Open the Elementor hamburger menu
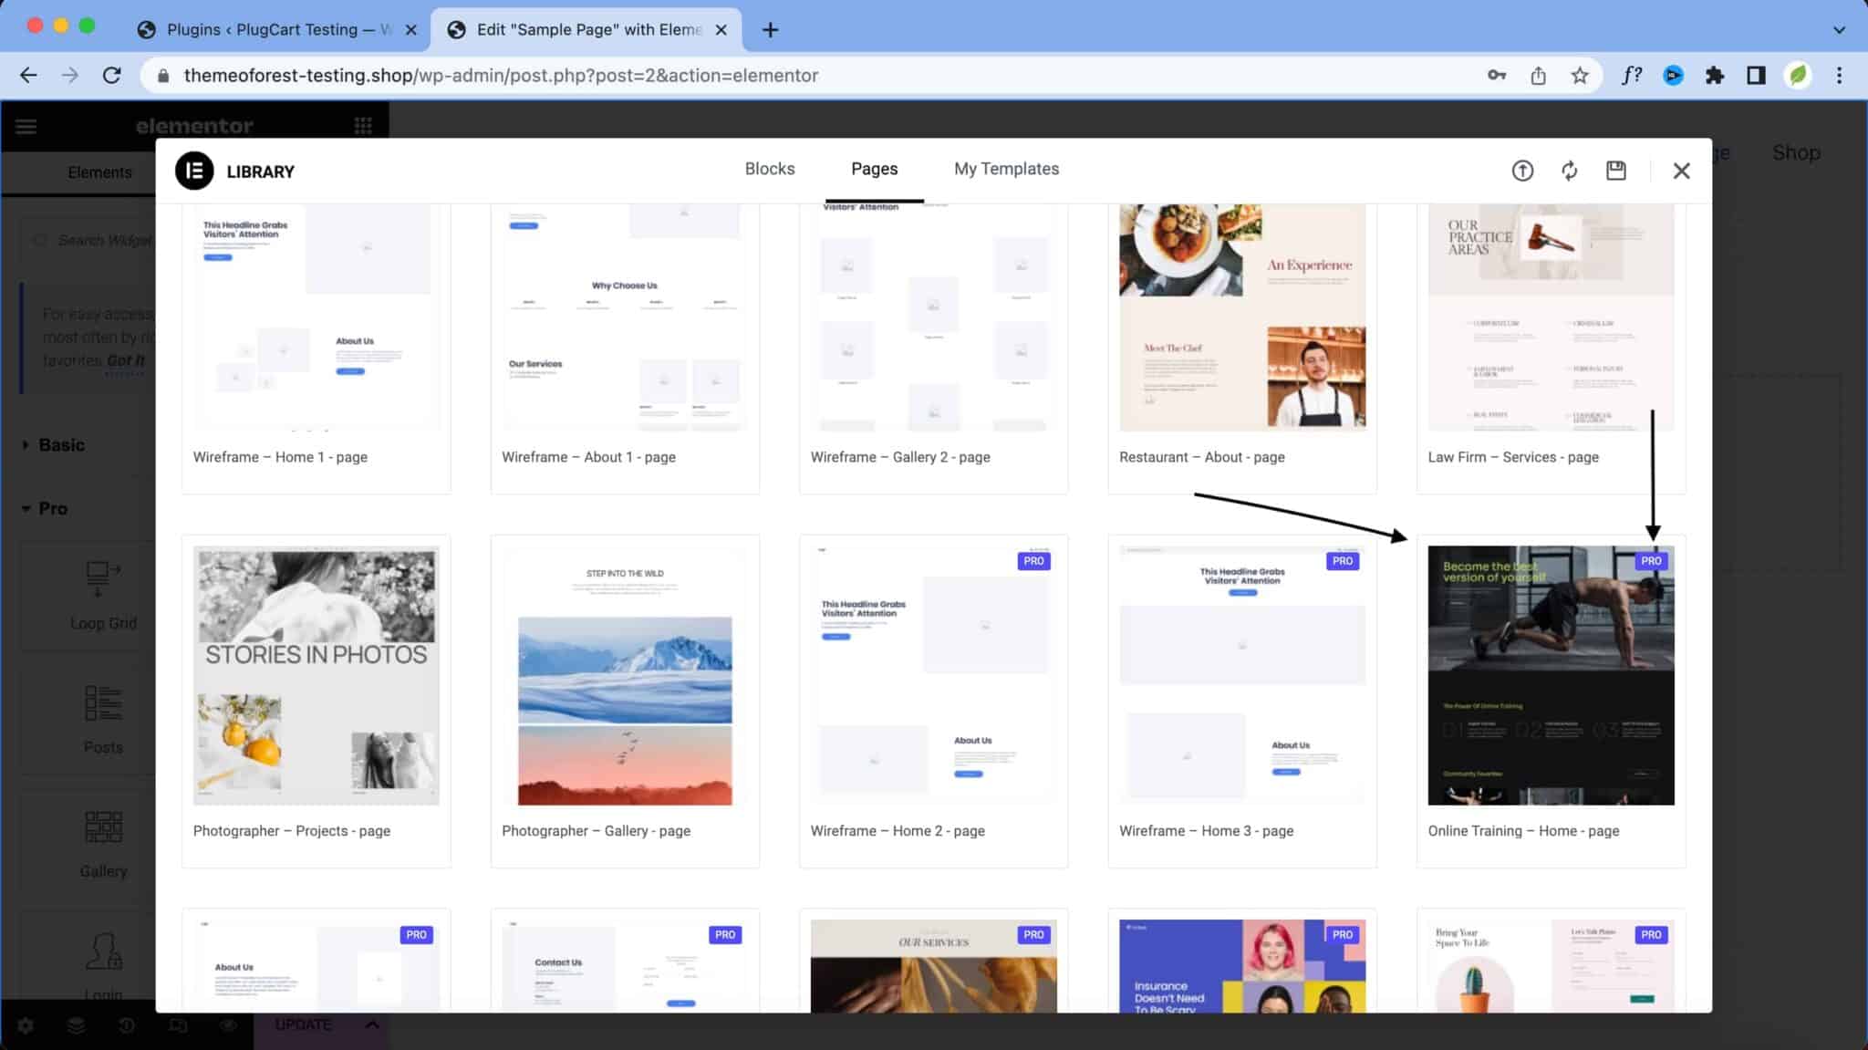This screenshot has height=1050, width=1868. point(26,126)
